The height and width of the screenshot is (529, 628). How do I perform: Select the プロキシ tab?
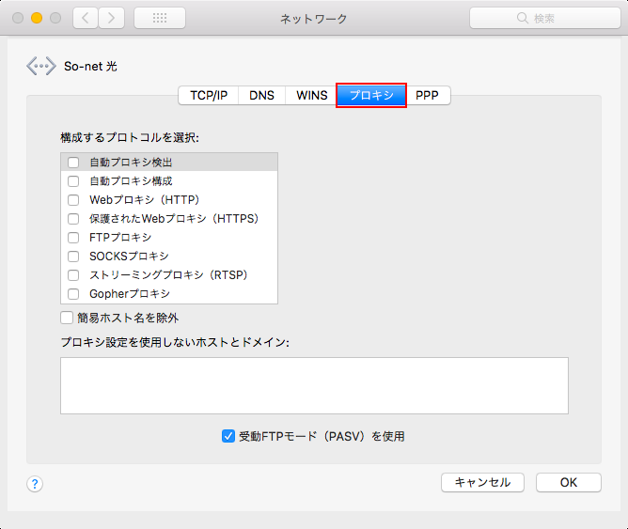pos(370,95)
